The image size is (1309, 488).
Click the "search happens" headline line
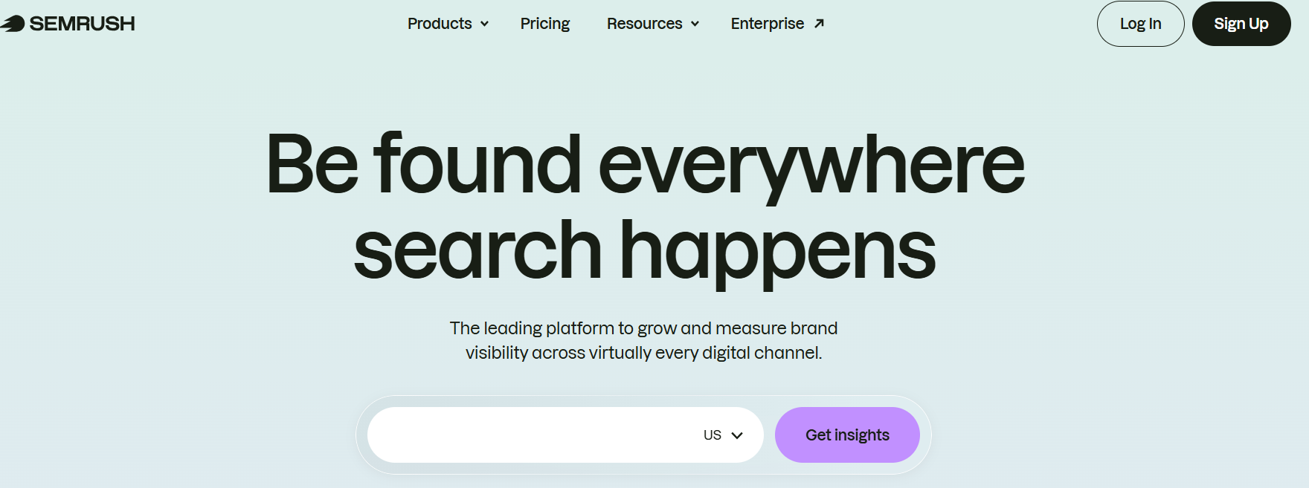[645, 251]
